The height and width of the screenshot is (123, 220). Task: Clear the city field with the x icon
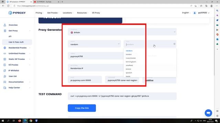(x=174, y=44)
